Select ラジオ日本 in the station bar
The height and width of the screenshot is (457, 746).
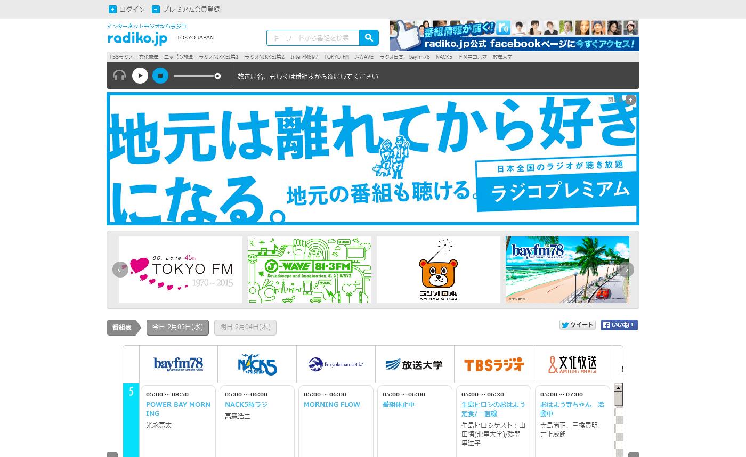[391, 57]
